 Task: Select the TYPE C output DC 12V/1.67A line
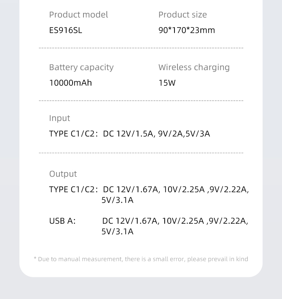176,189
